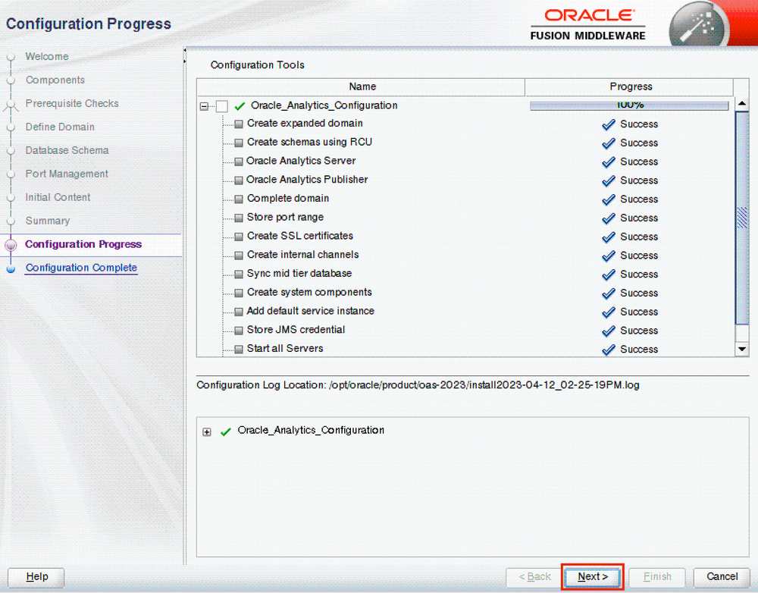Image resolution: width=758 pixels, height=593 pixels.
Task: Click the Database Schema step in sidebar
Action: point(67,150)
